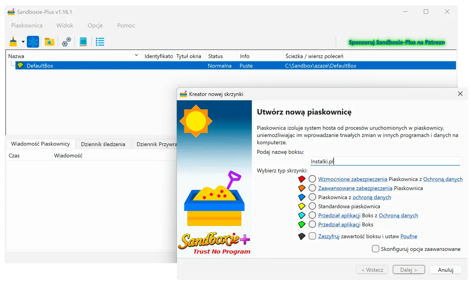Click the red diamond security color marker
This screenshot has height=284, width=471.
pos(302,179)
